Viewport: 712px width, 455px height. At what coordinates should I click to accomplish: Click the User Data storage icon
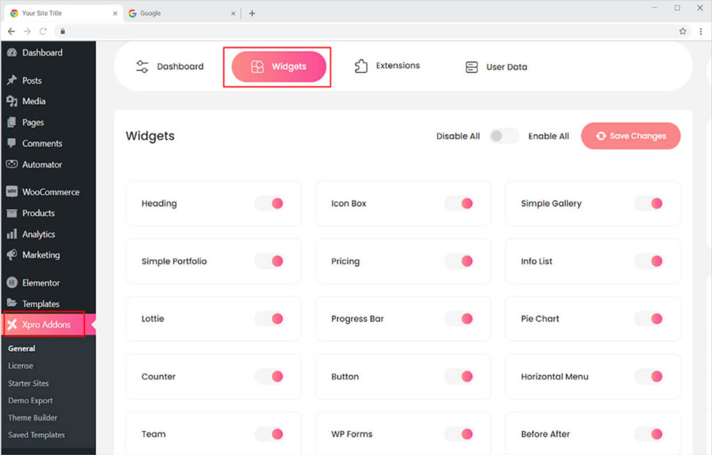(471, 67)
